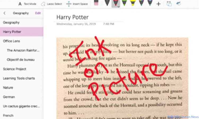Open Un cactus gigante crec... page
199x119 pixels.
click(21, 106)
